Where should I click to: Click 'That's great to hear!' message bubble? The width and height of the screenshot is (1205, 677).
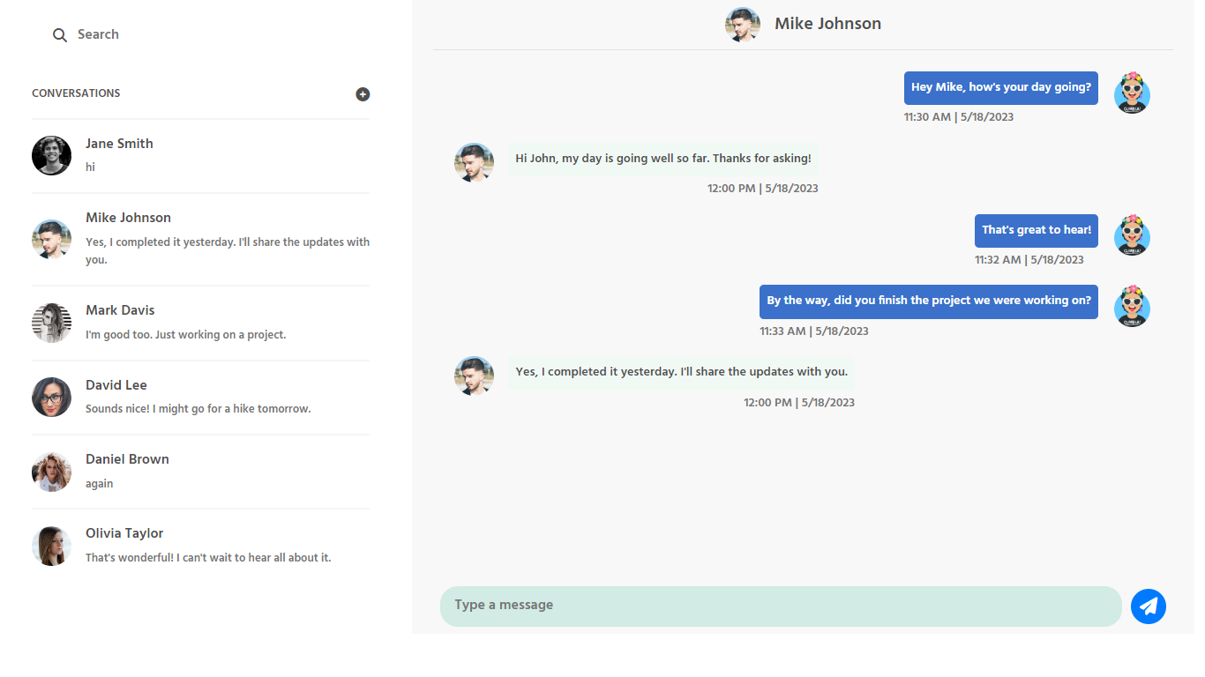tap(1036, 230)
